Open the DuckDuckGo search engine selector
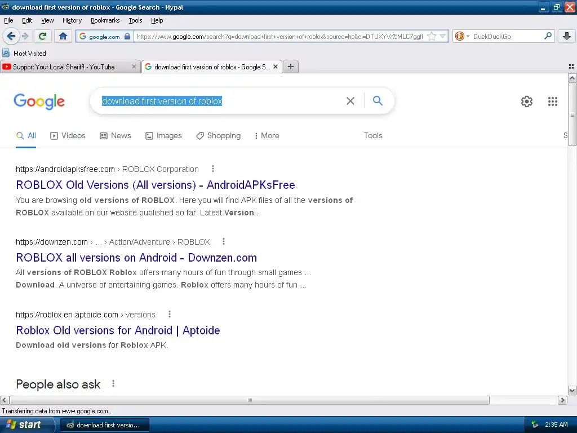The width and height of the screenshot is (577, 433). [x=462, y=36]
